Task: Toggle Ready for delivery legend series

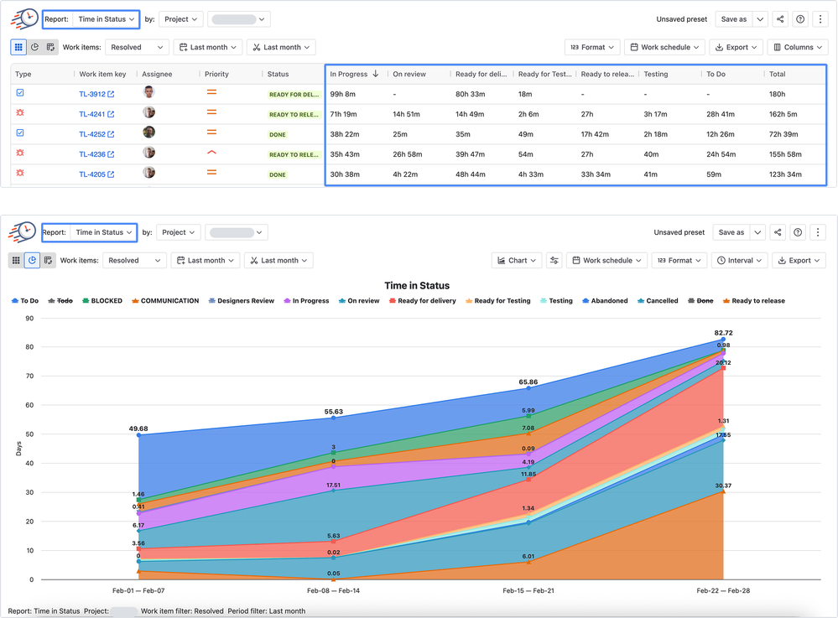Action: [x=422, y=301]
